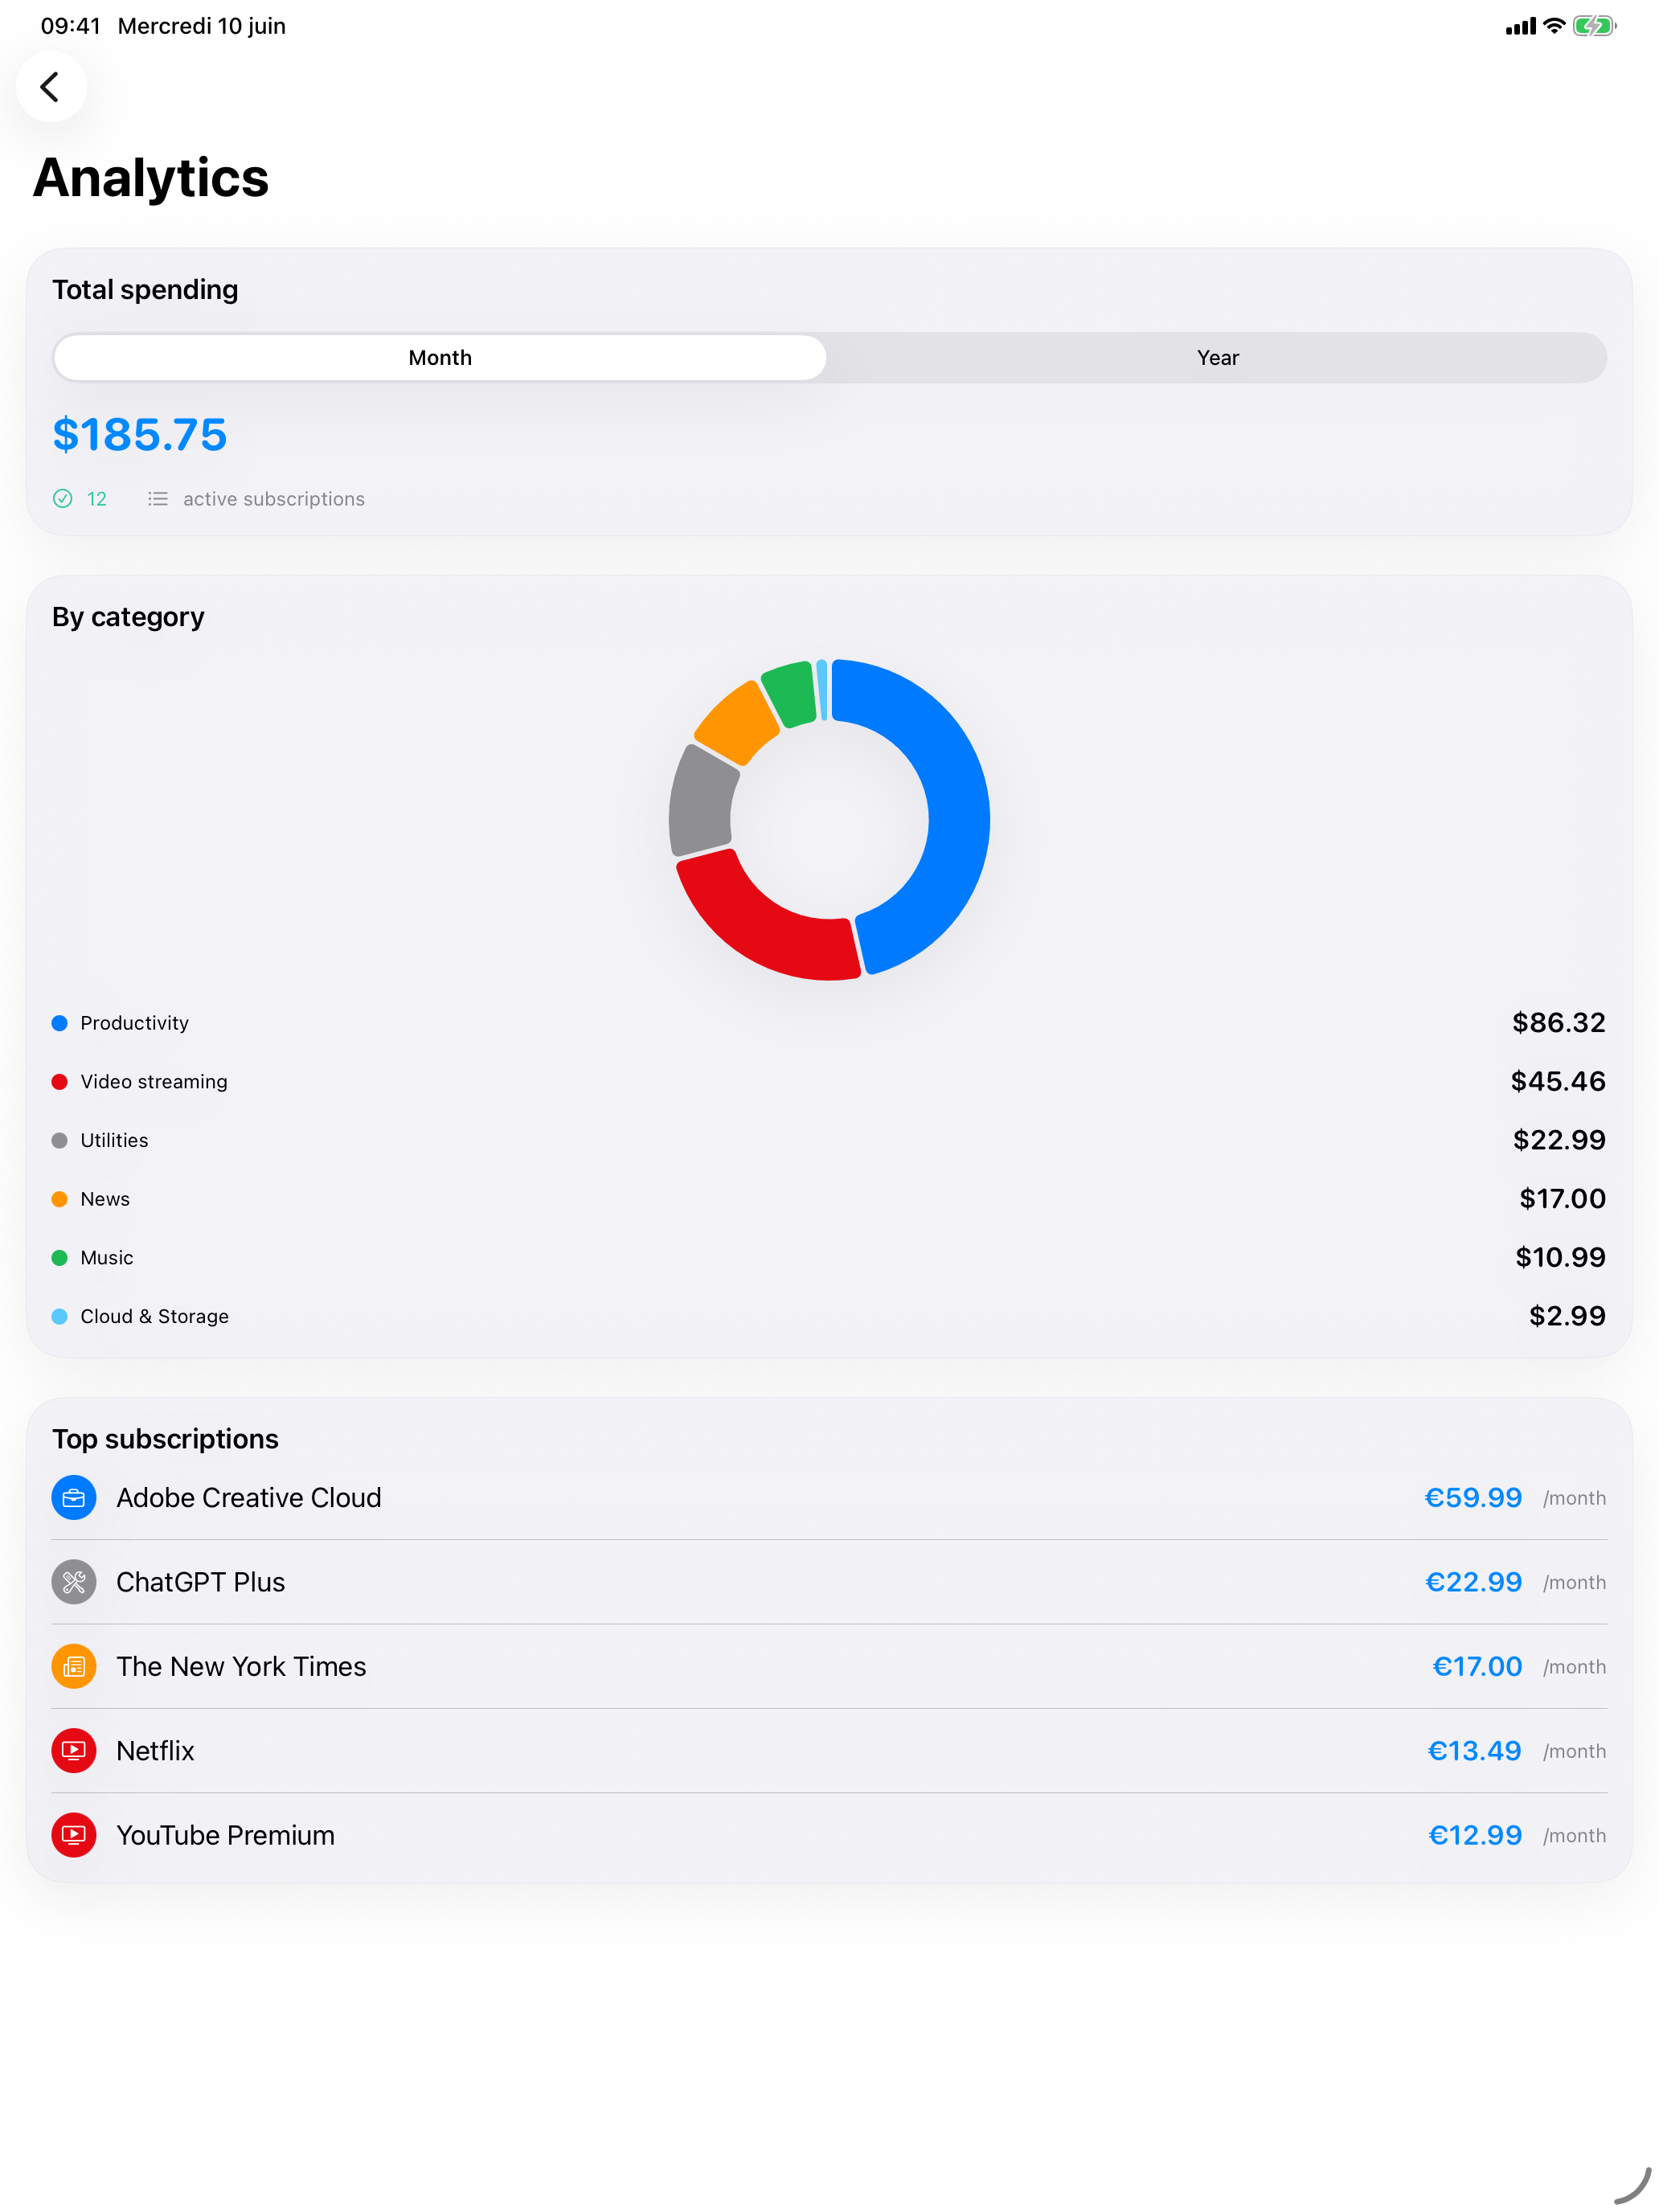This screenshot has width=1659, height=2212.
Task: Select the News category label
Action: (x=105, y=1199)
